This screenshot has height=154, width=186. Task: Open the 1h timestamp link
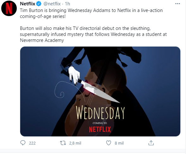point(67,4)
